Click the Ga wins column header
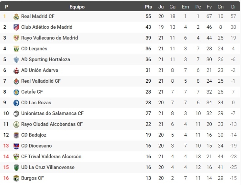 pyautogui.click(x=172, y=7)
